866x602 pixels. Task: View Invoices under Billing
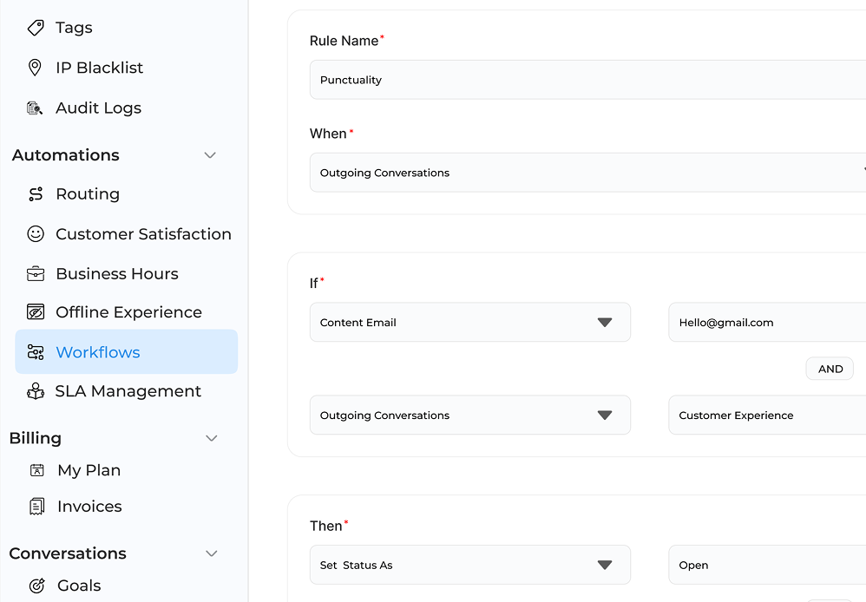[89, 507]
